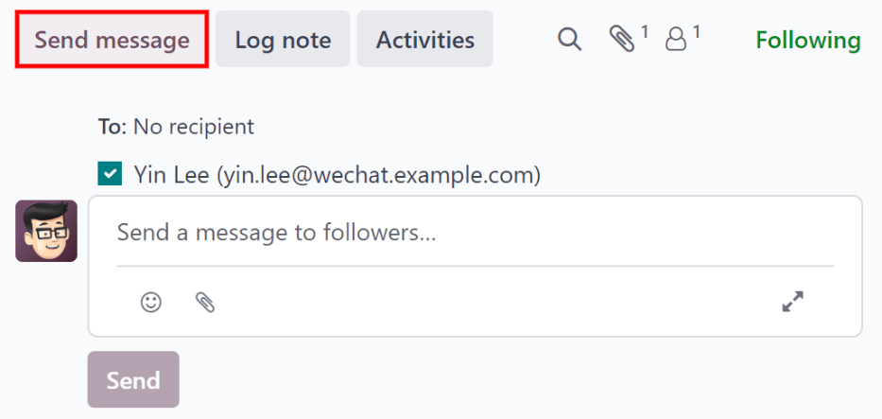Viewport: 882px width, 419px height.
Task: Attach a file using composer paperclip
Action: 204,302
